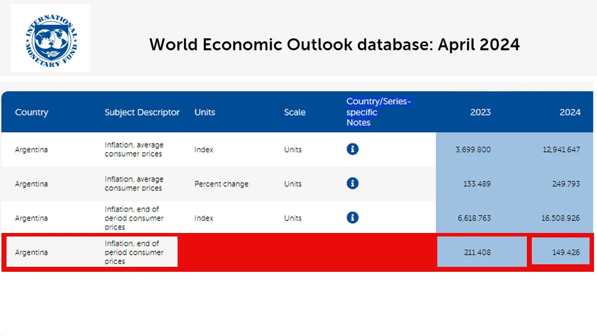597x336 pixels.
Task: Select the highlighted 211.408 value
Action: [476, 252]
